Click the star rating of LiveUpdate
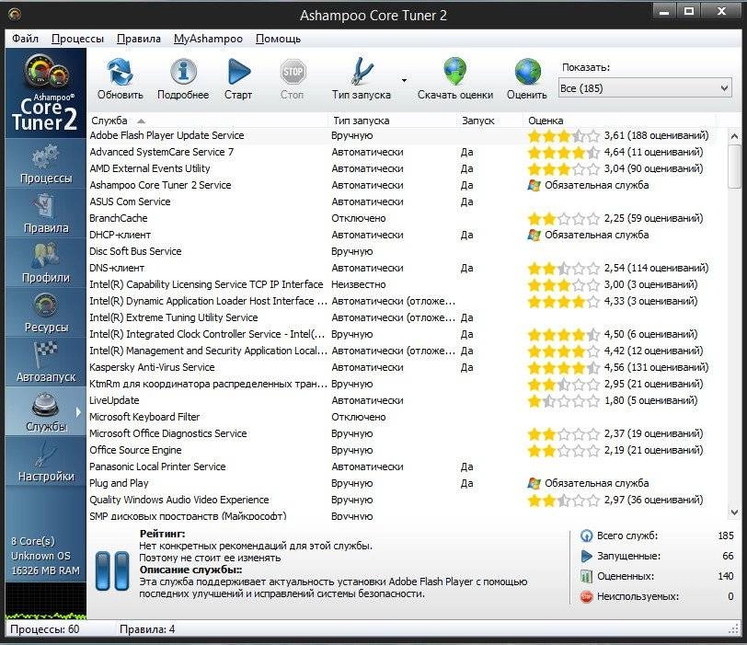Viewport: 747px width, 645px height. point(564,400)
